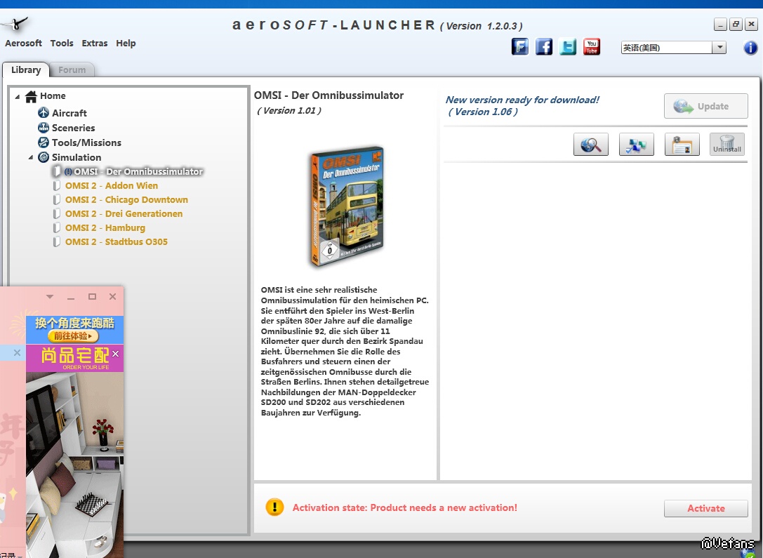Collapse the Home tree node
Screen dimensions: 763x558
18,96
